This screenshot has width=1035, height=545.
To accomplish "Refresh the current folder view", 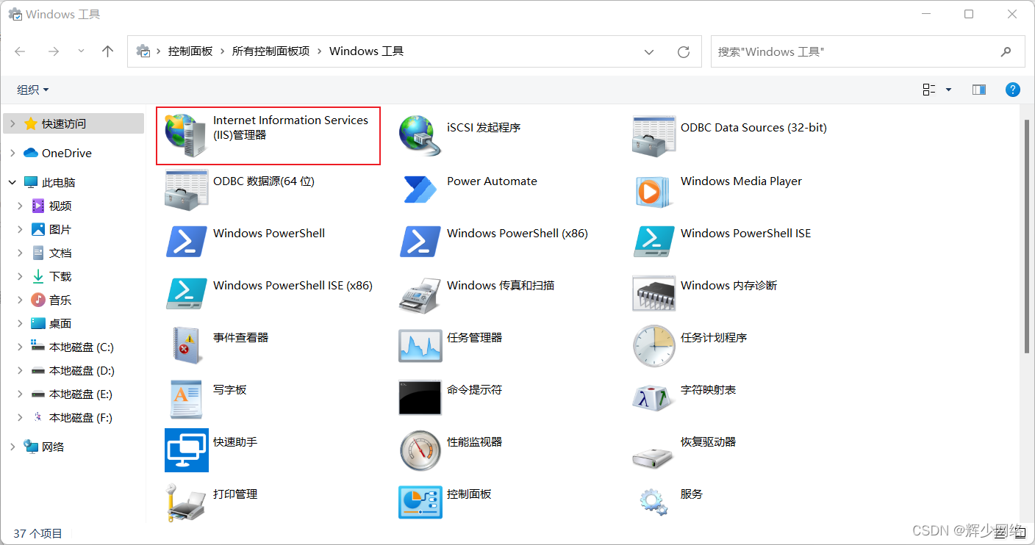I will coord(684,52).
